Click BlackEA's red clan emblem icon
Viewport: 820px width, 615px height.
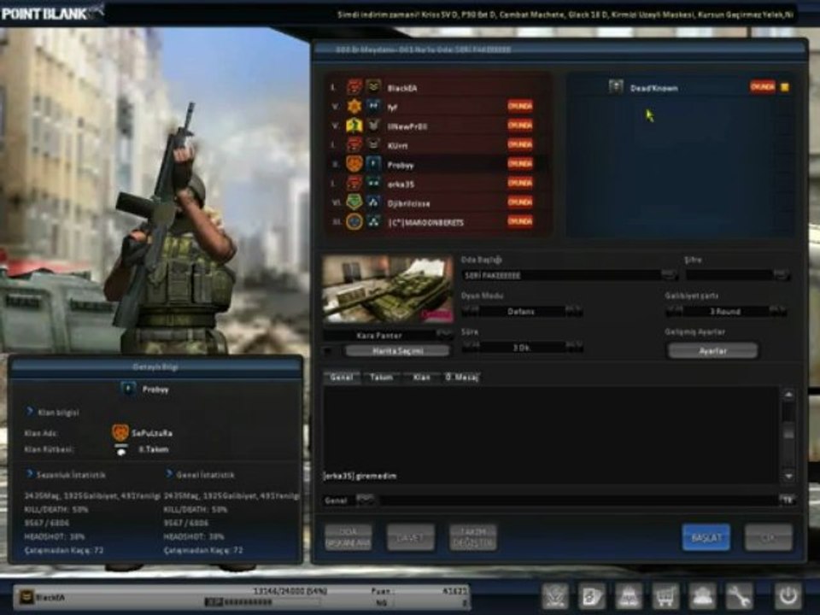(x=354, y=87)
